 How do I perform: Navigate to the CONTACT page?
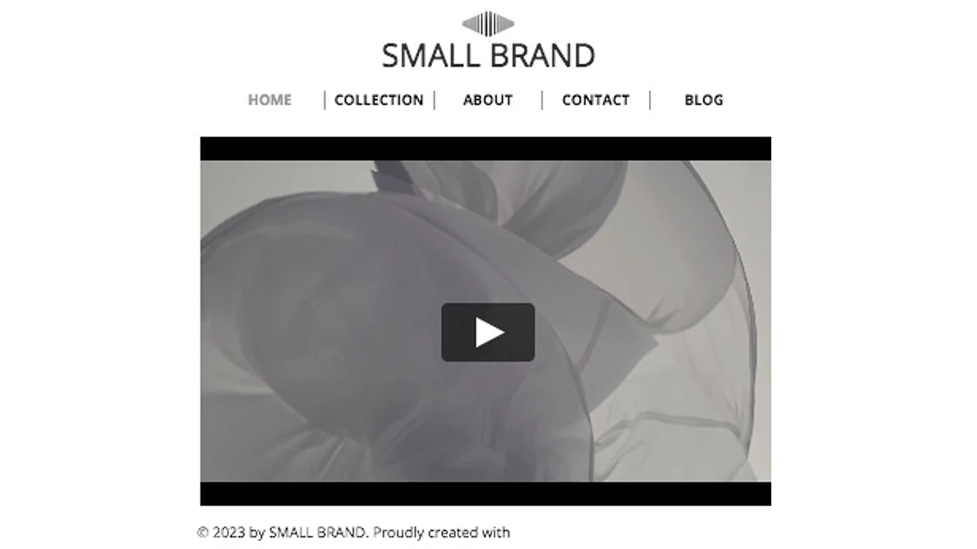(596, 99)
